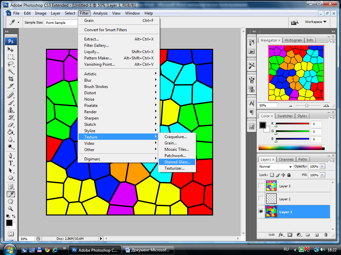Select the Pen tool
This screenshot has height=255, width=341.
[x=11, y=156]
